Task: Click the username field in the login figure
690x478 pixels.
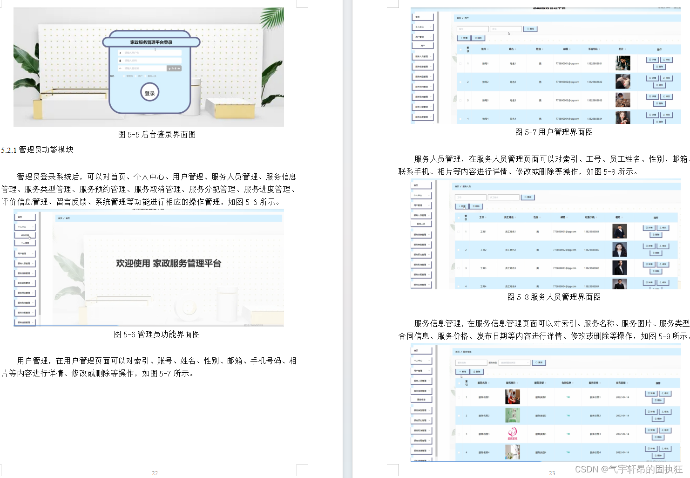Action: 149,53
